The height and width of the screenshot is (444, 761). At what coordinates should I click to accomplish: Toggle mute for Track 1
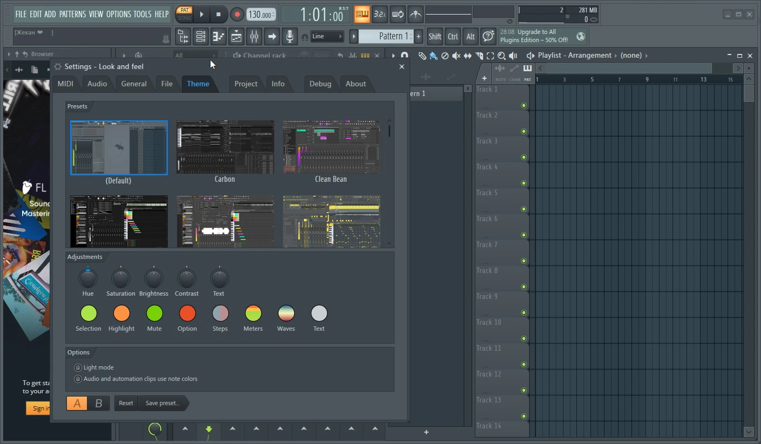(524, 105)
